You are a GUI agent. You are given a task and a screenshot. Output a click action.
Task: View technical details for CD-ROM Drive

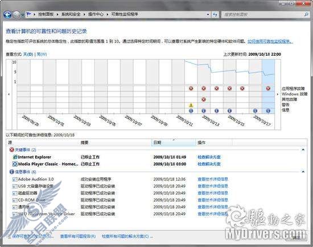tap(213, 200)
